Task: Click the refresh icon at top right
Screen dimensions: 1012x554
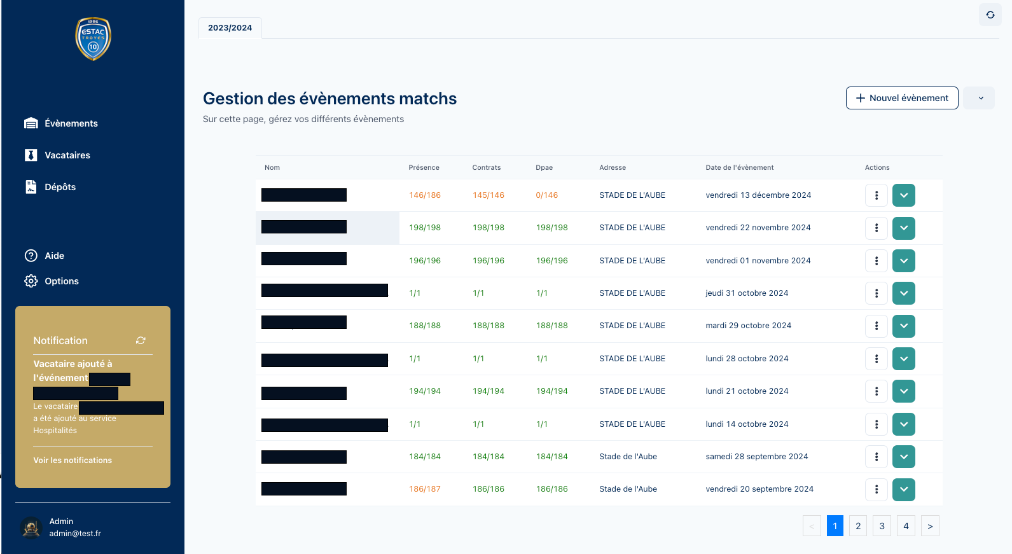Action: 990,15
